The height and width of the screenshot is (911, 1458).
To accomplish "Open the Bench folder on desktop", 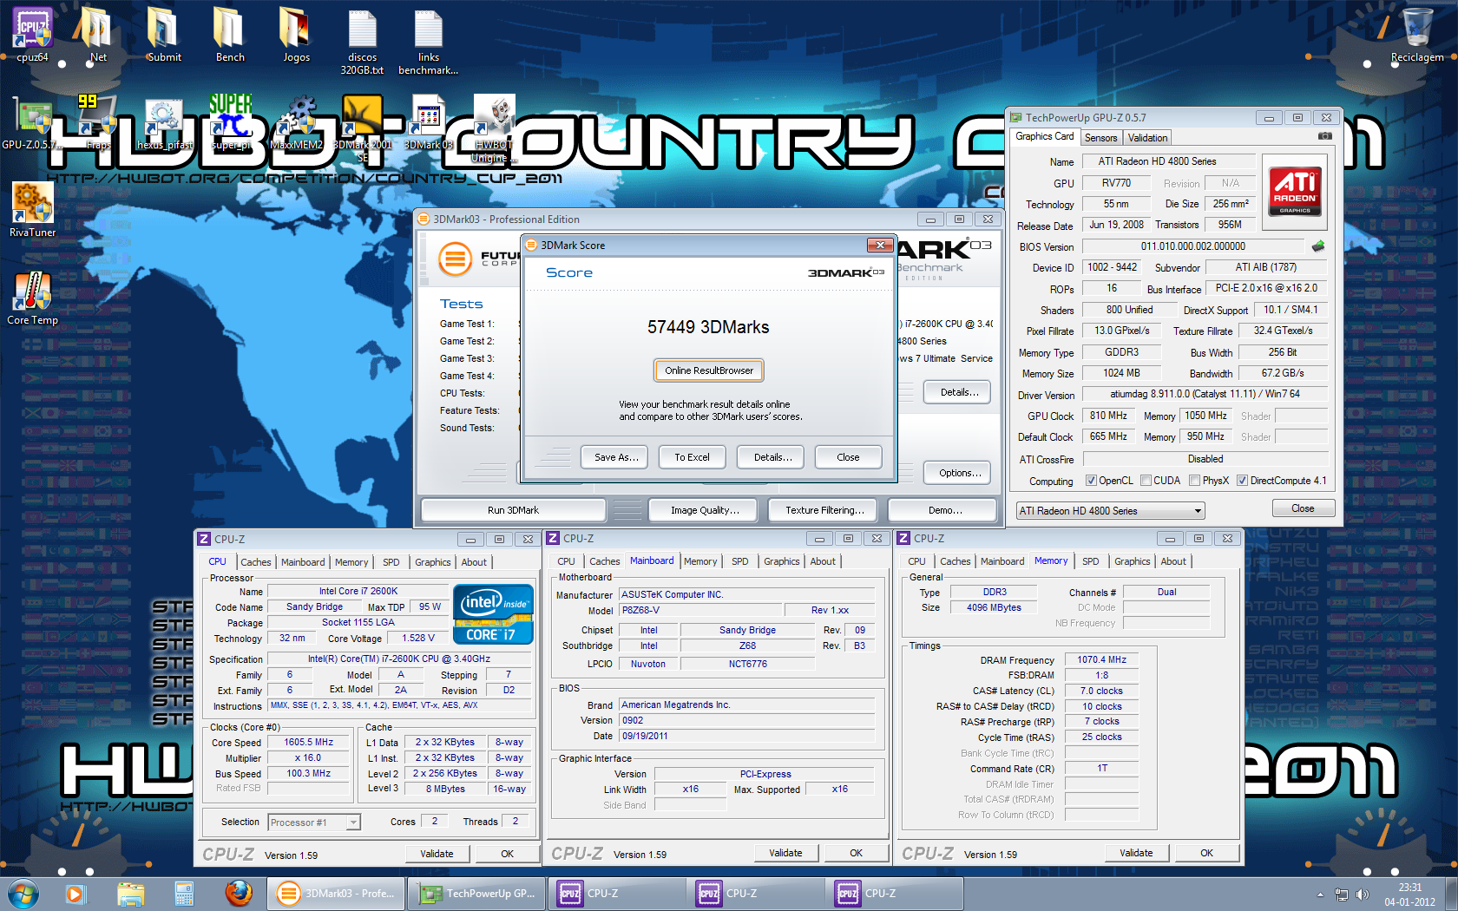I will pyautogui.click(x=229, y=35).
